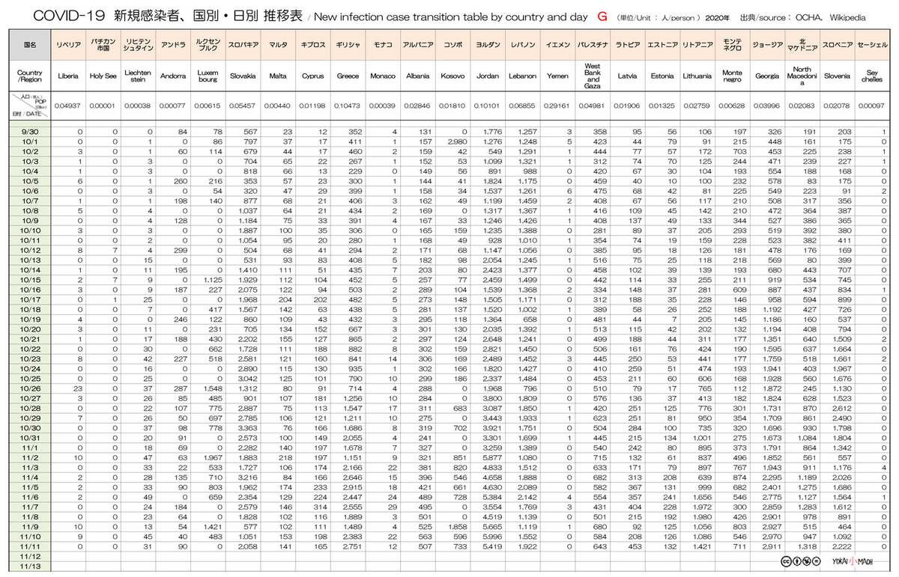Click Greece value 2,751 on 11/11

click(x=351, y=546)
